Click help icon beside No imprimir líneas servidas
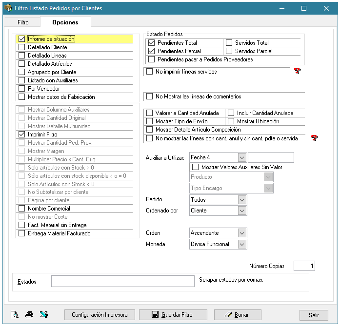 coord(297,71)
